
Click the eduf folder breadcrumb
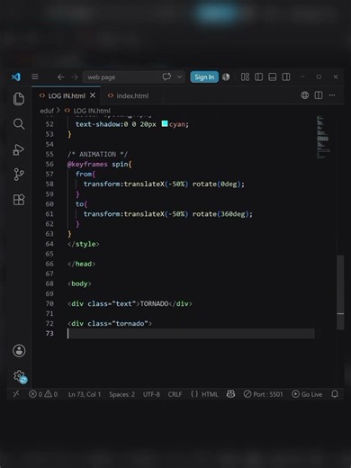tap(47, 111)
